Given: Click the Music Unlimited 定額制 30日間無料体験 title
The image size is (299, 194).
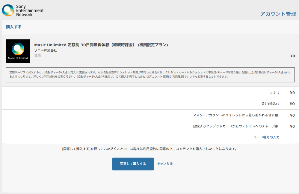Looking at the screenshot, I should (101, 45).
